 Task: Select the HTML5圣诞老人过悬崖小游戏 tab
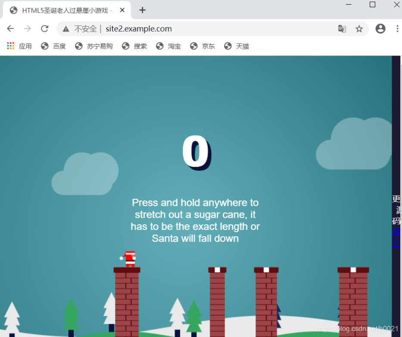(67, 10)
